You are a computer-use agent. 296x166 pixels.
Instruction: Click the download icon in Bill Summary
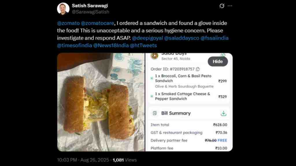(x=223, y=113)
